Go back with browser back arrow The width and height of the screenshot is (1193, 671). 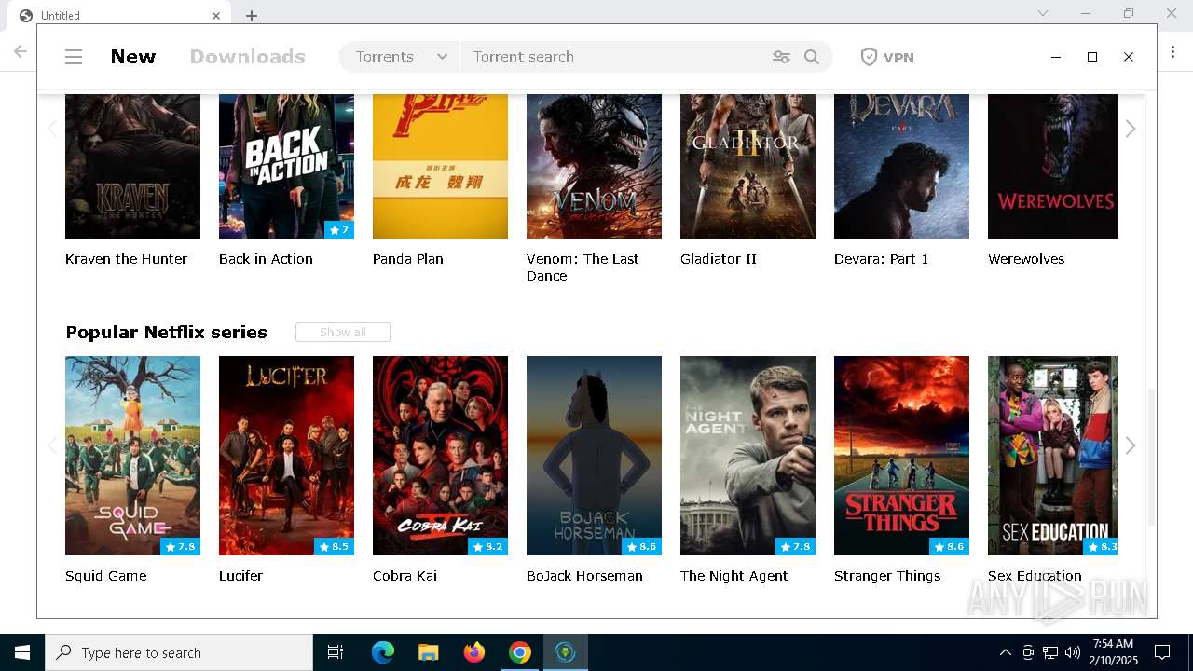pyautogui.click(x=20, y=52)
